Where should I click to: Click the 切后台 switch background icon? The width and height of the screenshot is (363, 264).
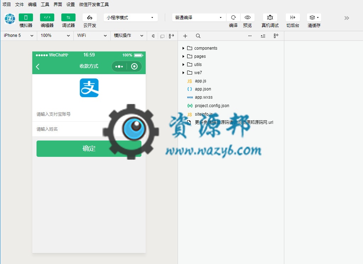292,17
